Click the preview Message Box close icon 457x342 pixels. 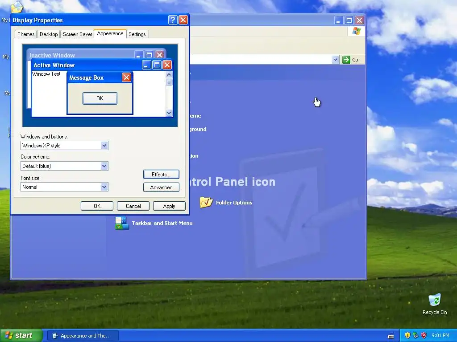coord(126,77)
